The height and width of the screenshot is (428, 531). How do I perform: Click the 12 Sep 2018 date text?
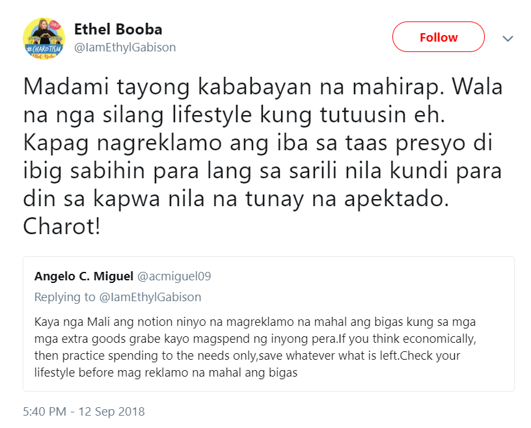(112, 412)
